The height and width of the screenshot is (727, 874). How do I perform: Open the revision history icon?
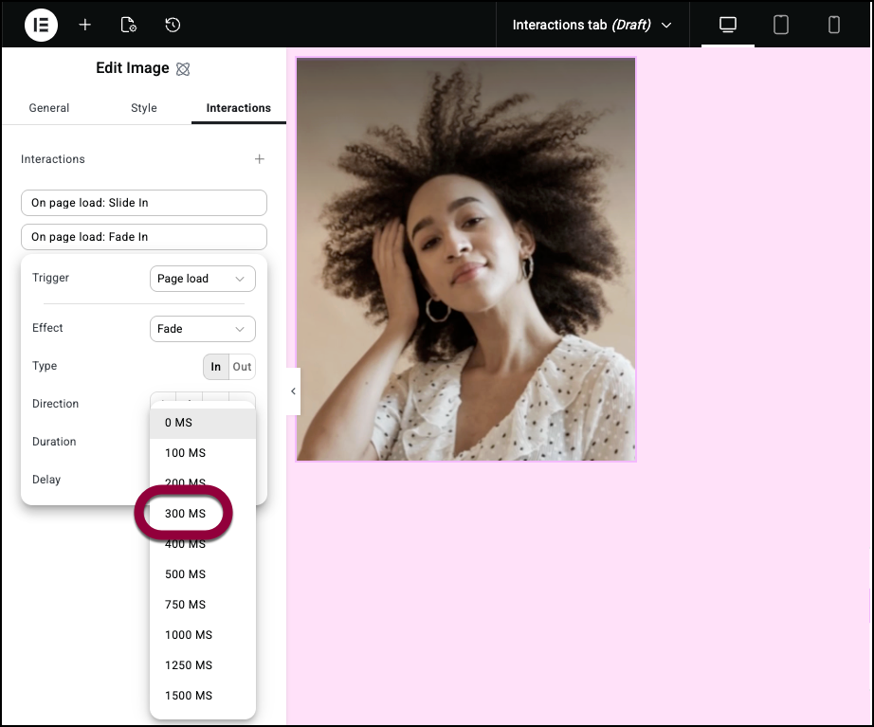(x=173, y=25)
